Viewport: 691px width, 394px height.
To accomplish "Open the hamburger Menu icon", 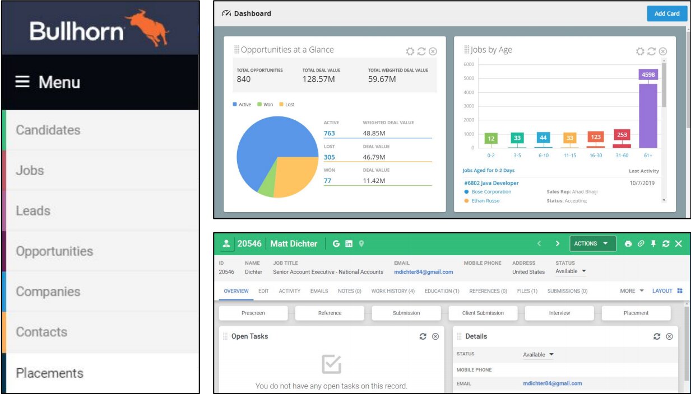I will point(22,82).
